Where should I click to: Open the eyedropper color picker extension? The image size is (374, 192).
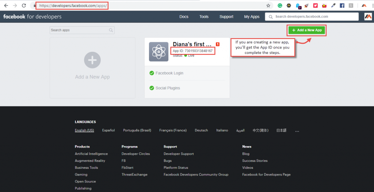(x=333, y=5)
